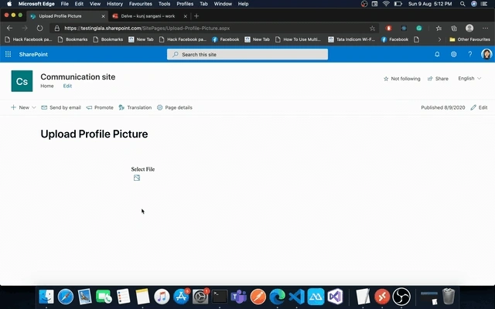495x309 pixels.
Task: Open the SharePoint help question mark
Action: [470, 54]
